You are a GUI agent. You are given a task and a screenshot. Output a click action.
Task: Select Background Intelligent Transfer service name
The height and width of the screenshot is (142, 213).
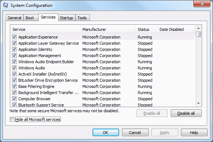(x=48, y=93)
